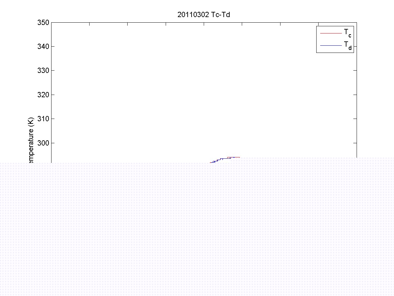The height and width of the screenshot is (296, 394).
Task: Click the 330 y-axis tick label
Action: 43,71
